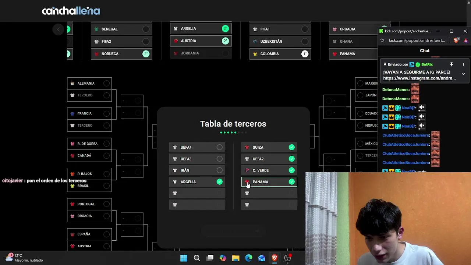Click the Brave Shields icon in the chat popout
Screen dimensions: 471x265
tap(456, 40)
